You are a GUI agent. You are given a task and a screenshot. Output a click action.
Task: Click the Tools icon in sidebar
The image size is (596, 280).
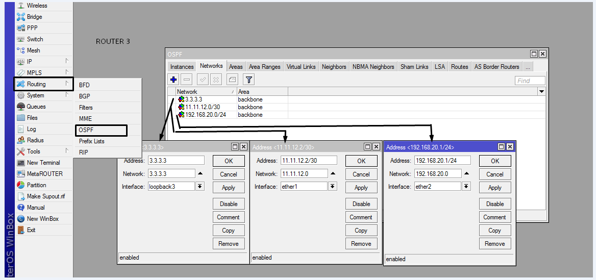pos(20,151)
